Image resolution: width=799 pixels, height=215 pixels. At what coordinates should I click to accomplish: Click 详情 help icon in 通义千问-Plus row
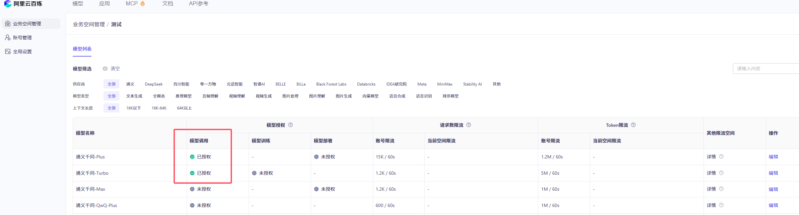click(x=721, y=156)
